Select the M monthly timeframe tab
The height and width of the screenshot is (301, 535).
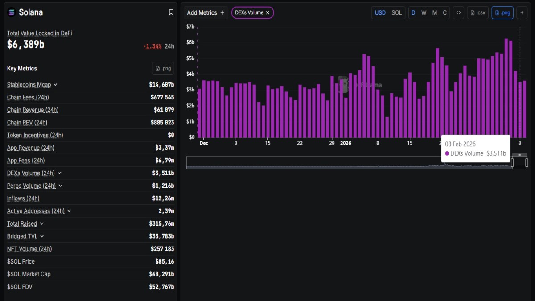click(x=434, y=12)
